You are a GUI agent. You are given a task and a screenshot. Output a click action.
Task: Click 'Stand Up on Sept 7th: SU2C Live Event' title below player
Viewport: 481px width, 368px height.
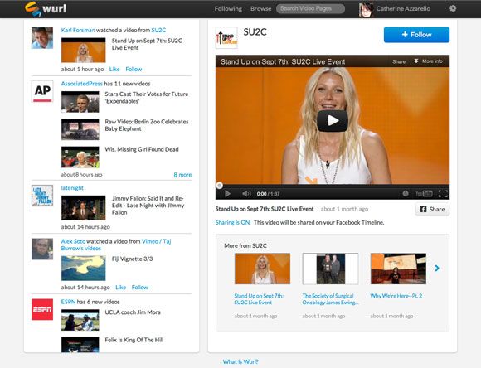pos(265,209)
